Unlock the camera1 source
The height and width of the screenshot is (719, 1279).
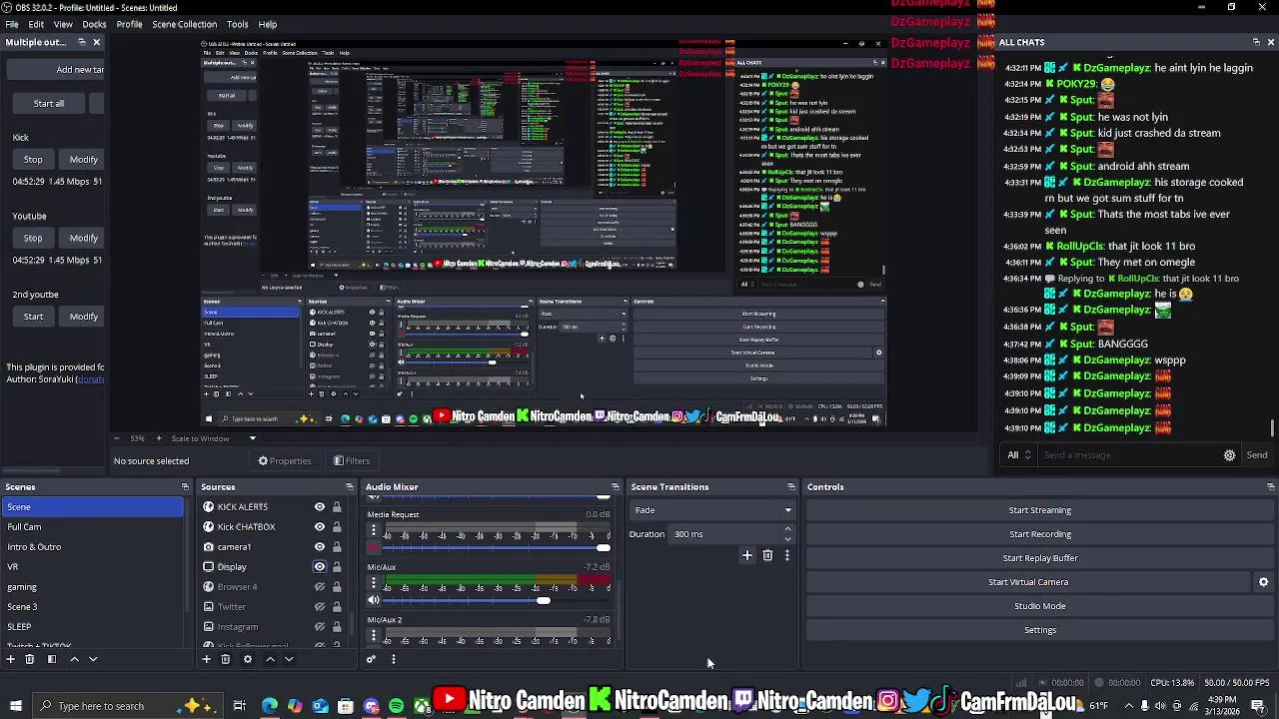[337, 547]
